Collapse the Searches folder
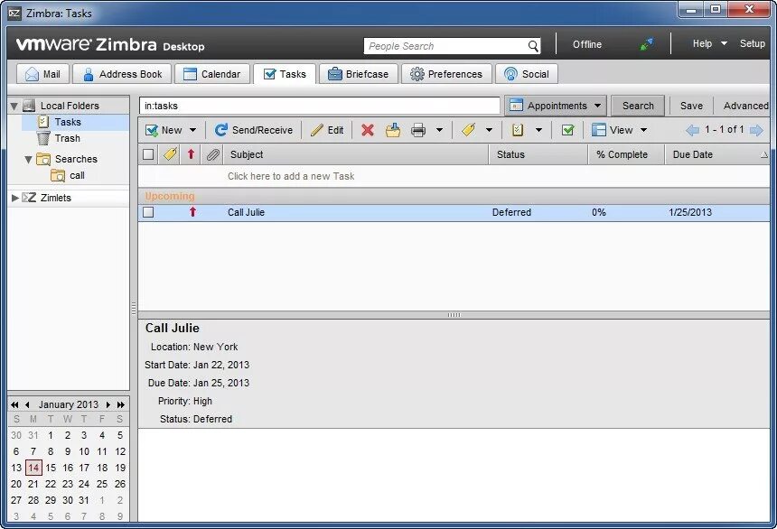777x529 pixels. click(x=28, y=159)
